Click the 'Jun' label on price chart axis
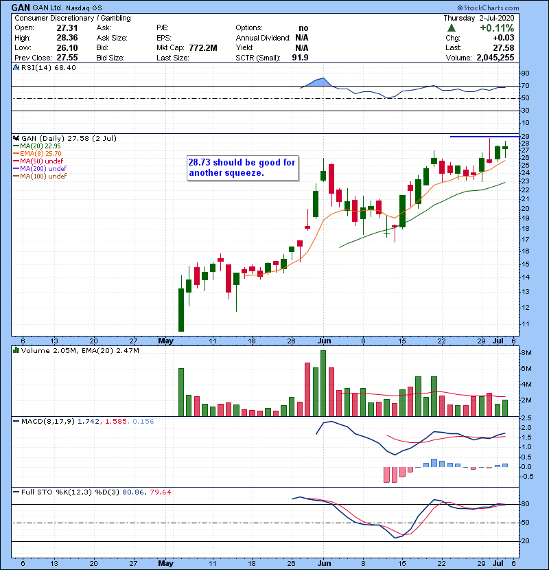The width and height of the screenshot is (549, 570). [x=324, y=341]
